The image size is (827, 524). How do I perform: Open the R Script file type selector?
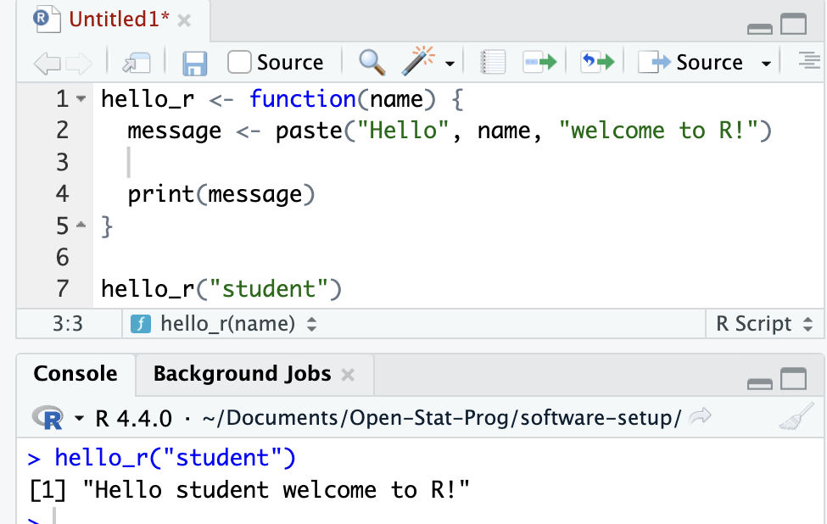[x=764, y=324]
